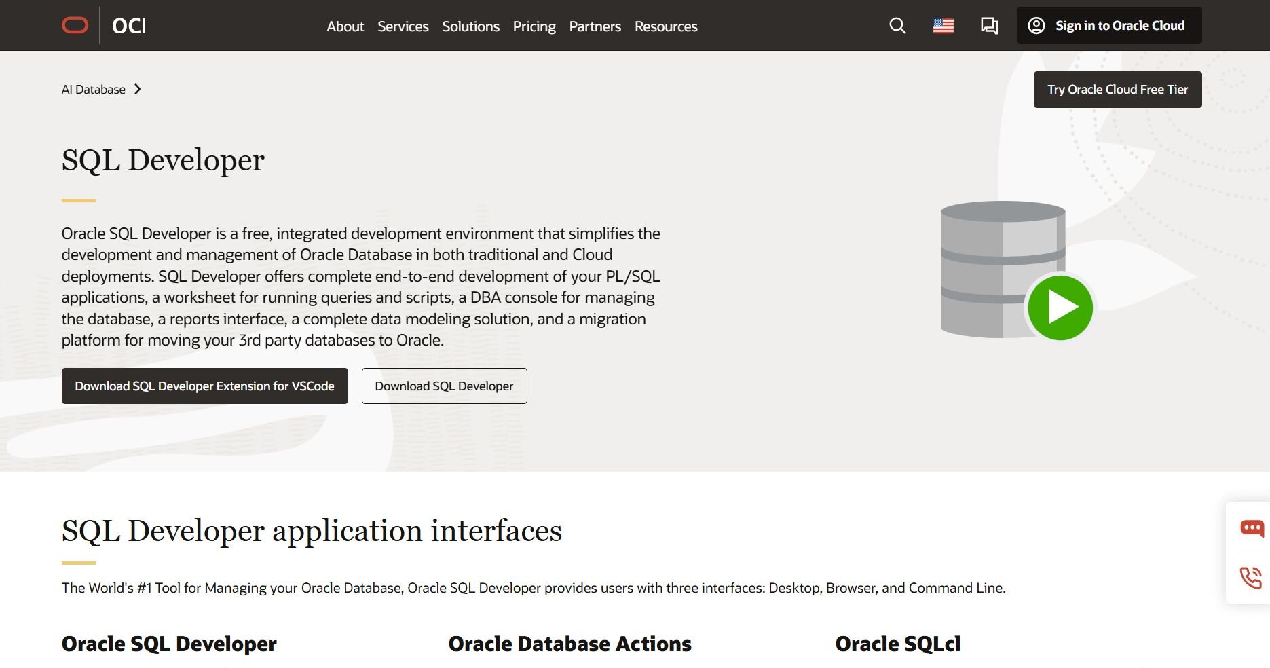
Task: Play the SQL Developer video
Action: point(1060,308)
